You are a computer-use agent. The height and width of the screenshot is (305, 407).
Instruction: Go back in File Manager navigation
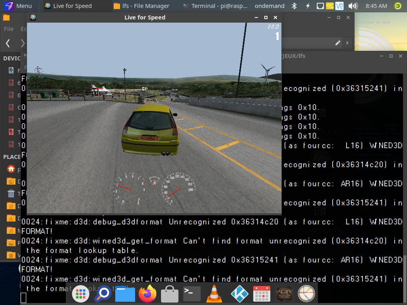(8, 43)
